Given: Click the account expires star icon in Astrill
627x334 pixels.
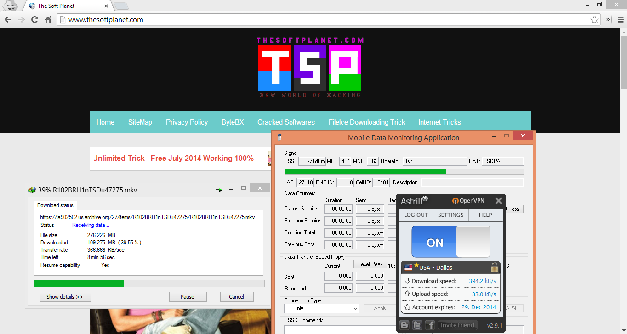Looking at the screenshot, I should tap(407, 307).
